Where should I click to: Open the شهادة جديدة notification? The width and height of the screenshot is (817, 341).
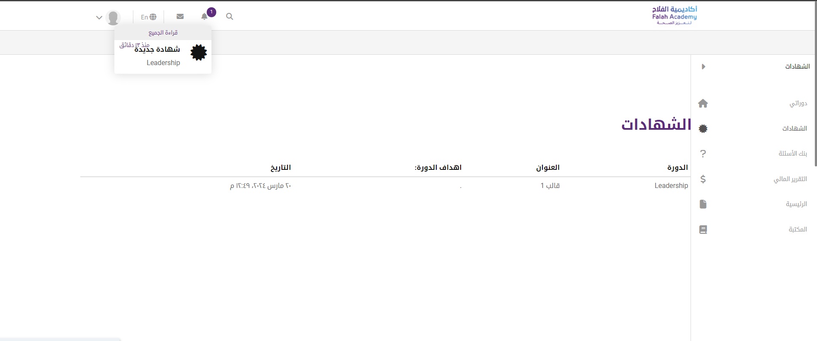tap(157, 50)
